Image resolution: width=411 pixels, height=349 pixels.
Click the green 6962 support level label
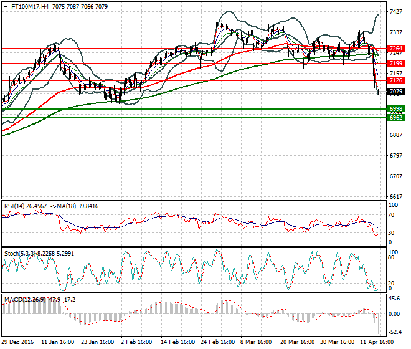click(x=396, y=118)
